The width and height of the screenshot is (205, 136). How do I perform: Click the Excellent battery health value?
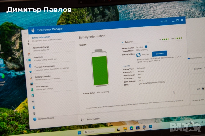coord(140,47)
